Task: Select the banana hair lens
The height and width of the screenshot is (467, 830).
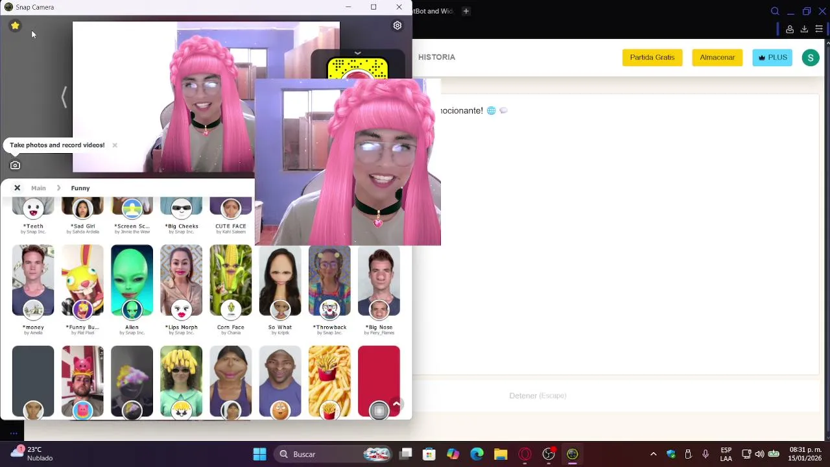Action: click(x=181, y=382)
